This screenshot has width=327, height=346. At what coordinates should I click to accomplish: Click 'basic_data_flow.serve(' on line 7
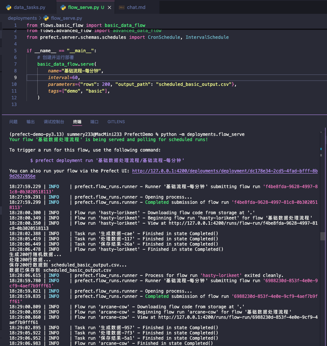pyautogui.click(x=67, y=64)
